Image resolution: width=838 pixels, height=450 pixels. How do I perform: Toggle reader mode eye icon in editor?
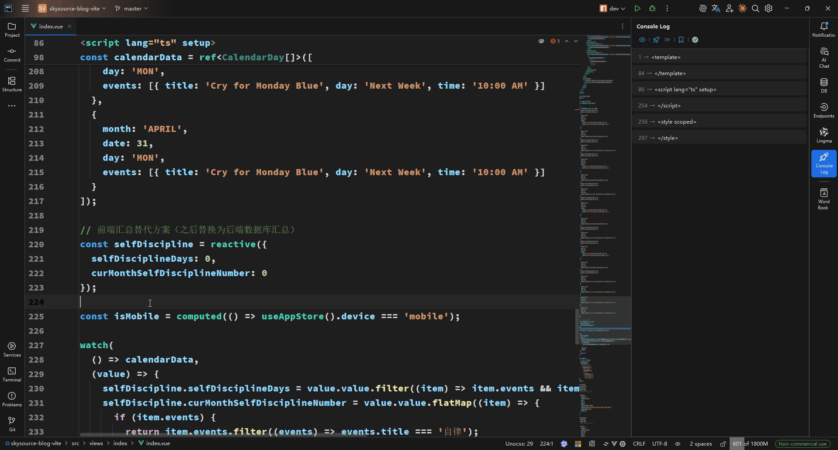[x=541, y=41]
